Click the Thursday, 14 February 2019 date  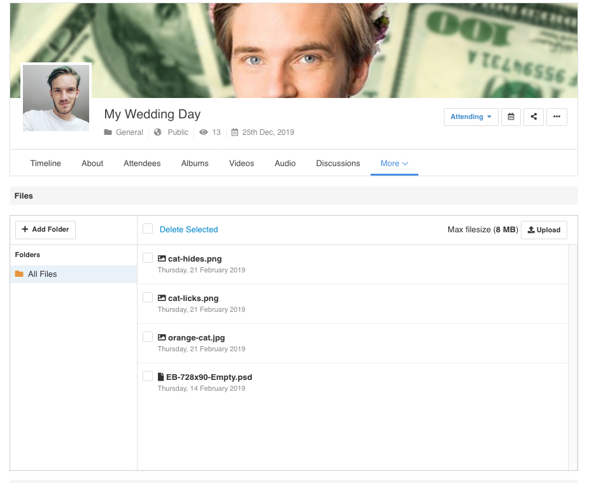201,388
